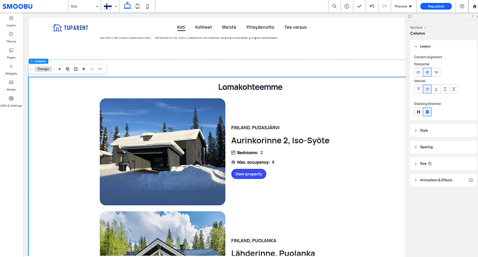This screenshot has height=257, width=478.
Task: Click the Tuparent logo
Action: click(x=70, y=28)
